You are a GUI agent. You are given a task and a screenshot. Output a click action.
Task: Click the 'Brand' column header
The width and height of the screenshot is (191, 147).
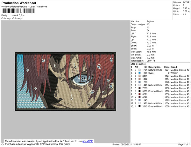click(x=174, y=67)
